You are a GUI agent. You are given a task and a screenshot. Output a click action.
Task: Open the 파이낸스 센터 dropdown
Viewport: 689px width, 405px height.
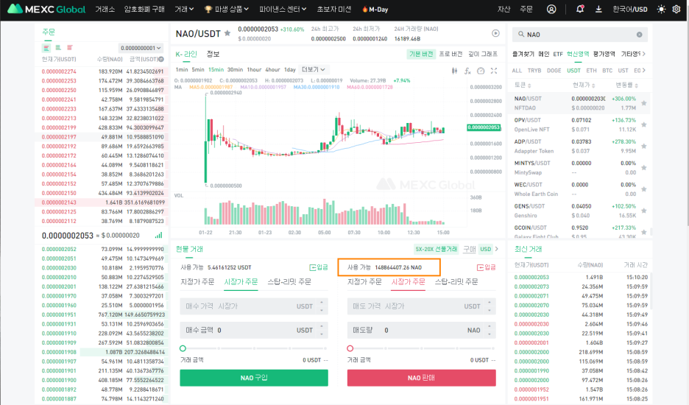[283, 10]
